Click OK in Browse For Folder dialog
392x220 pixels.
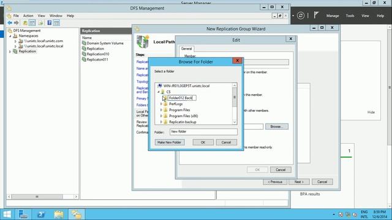tap(203, 142)
